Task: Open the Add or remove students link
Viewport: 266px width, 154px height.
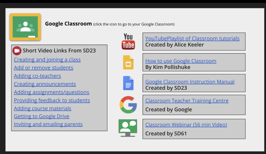Action: pyautogui.click(x=43, y=68)
